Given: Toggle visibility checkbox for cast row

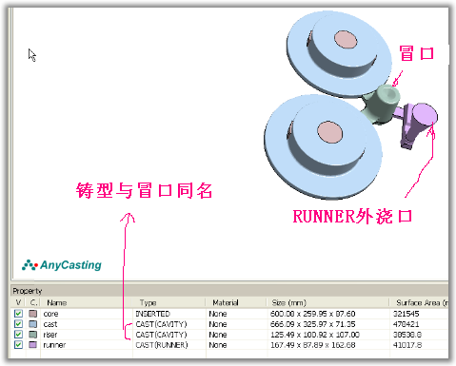Looking at the screenshot, I should click(x=18, y=324).
